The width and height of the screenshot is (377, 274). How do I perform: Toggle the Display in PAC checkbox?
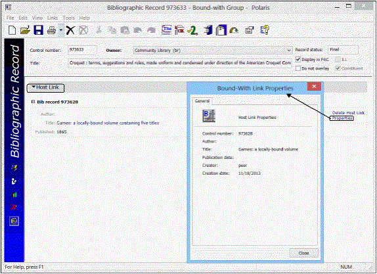298,59
